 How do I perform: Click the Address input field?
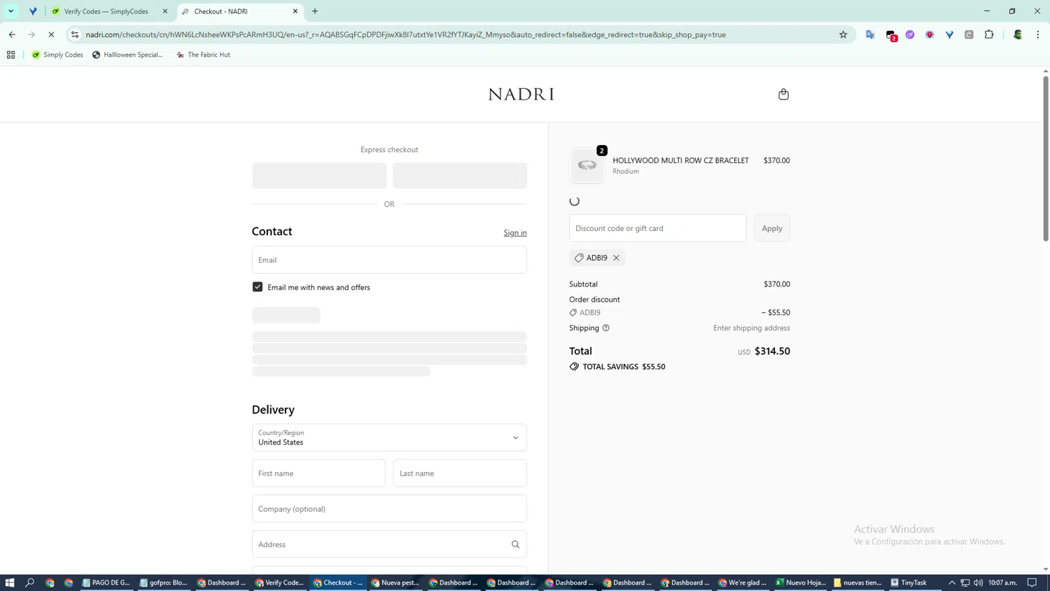coord(389,544)
